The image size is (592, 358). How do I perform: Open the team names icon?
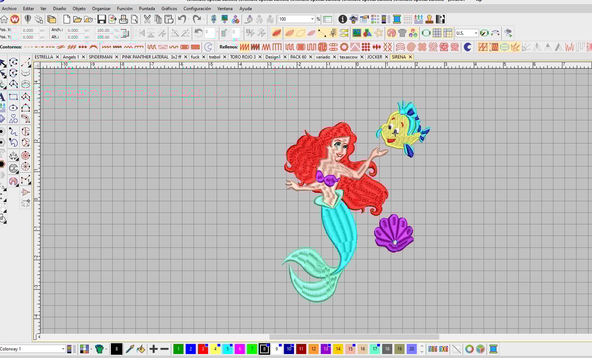(419, 19)
